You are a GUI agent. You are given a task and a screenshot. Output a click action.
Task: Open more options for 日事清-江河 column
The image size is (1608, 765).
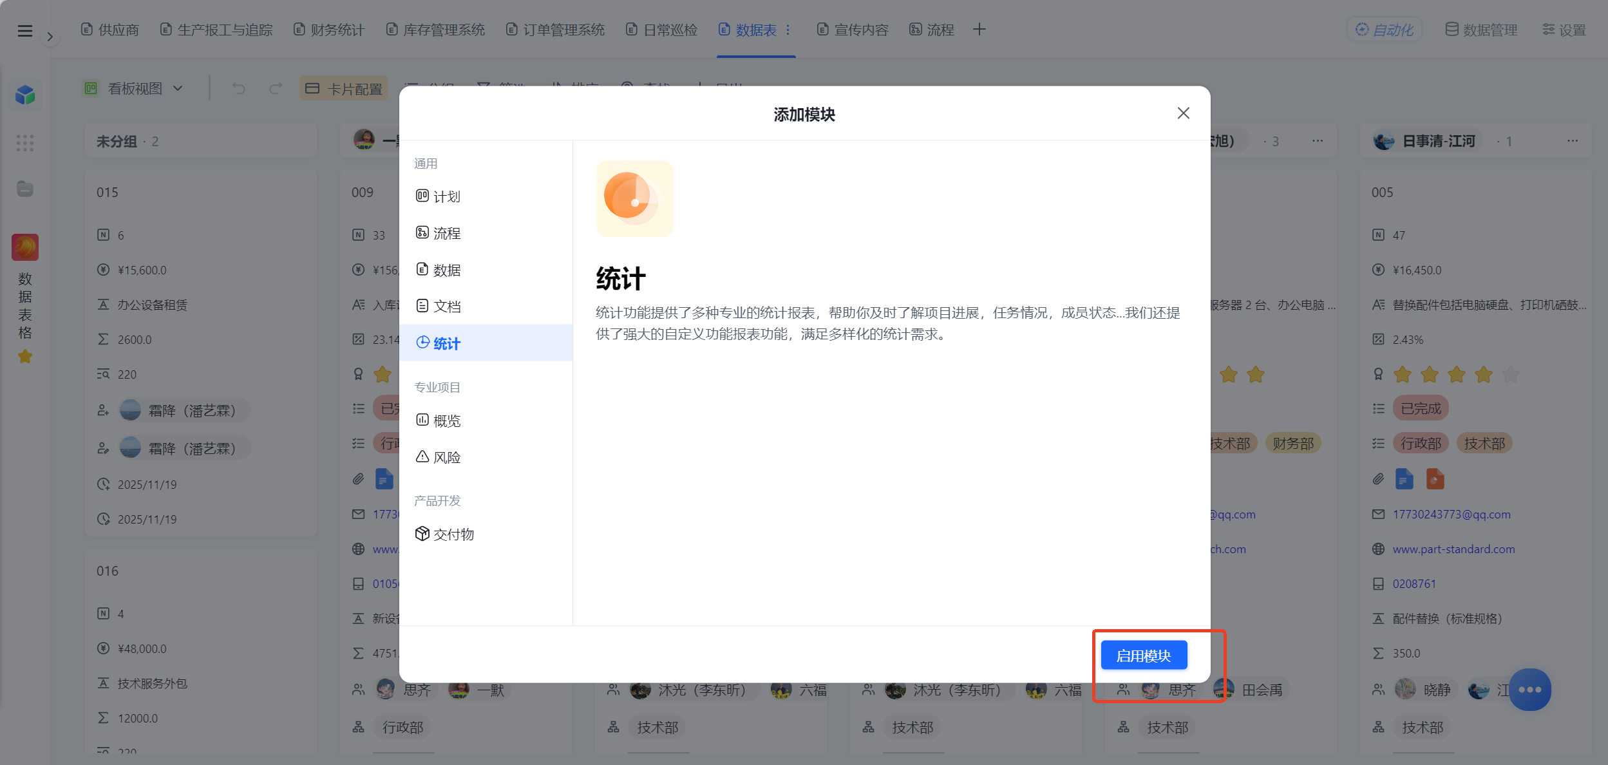[x=1573, y=141]
